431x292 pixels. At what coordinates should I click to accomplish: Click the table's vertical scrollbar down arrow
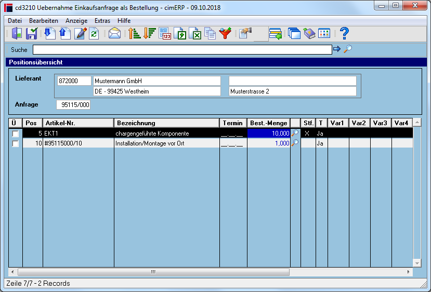[x=417, y=263]
